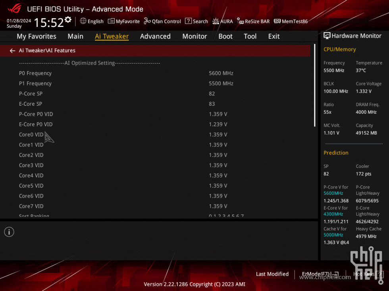
Task: Switch to the Monitor tab
Action: tap(194, 36)
